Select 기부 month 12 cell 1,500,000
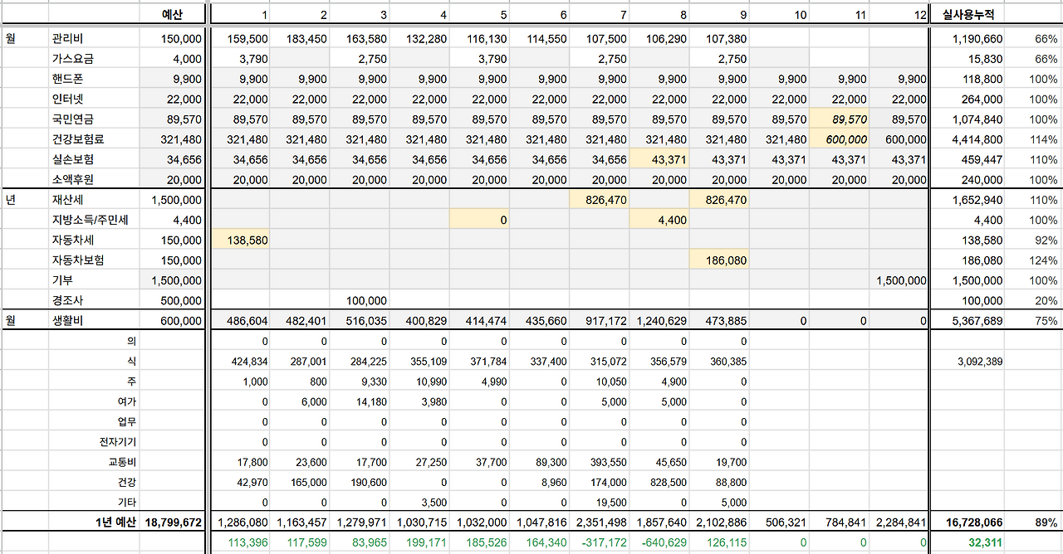This screenshot has width=1063, height=554. (901, 280)
